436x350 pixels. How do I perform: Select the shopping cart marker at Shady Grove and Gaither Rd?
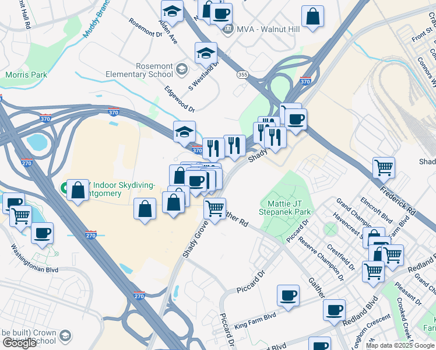[x=215, y=209]
